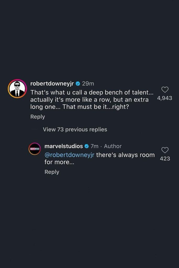Click the line beside View 73 previous replies
The image size is (179, 268).
35,130
